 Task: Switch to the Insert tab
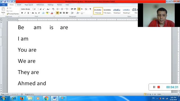[19, 5]
